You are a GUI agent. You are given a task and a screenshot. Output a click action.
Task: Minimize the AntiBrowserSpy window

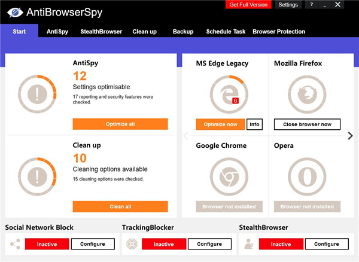[324, 5]
